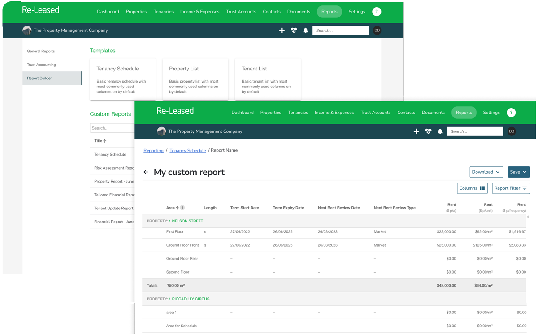The image size is (538, 335).
Task: Select the Ground Floor Front row
Action: 334,245
